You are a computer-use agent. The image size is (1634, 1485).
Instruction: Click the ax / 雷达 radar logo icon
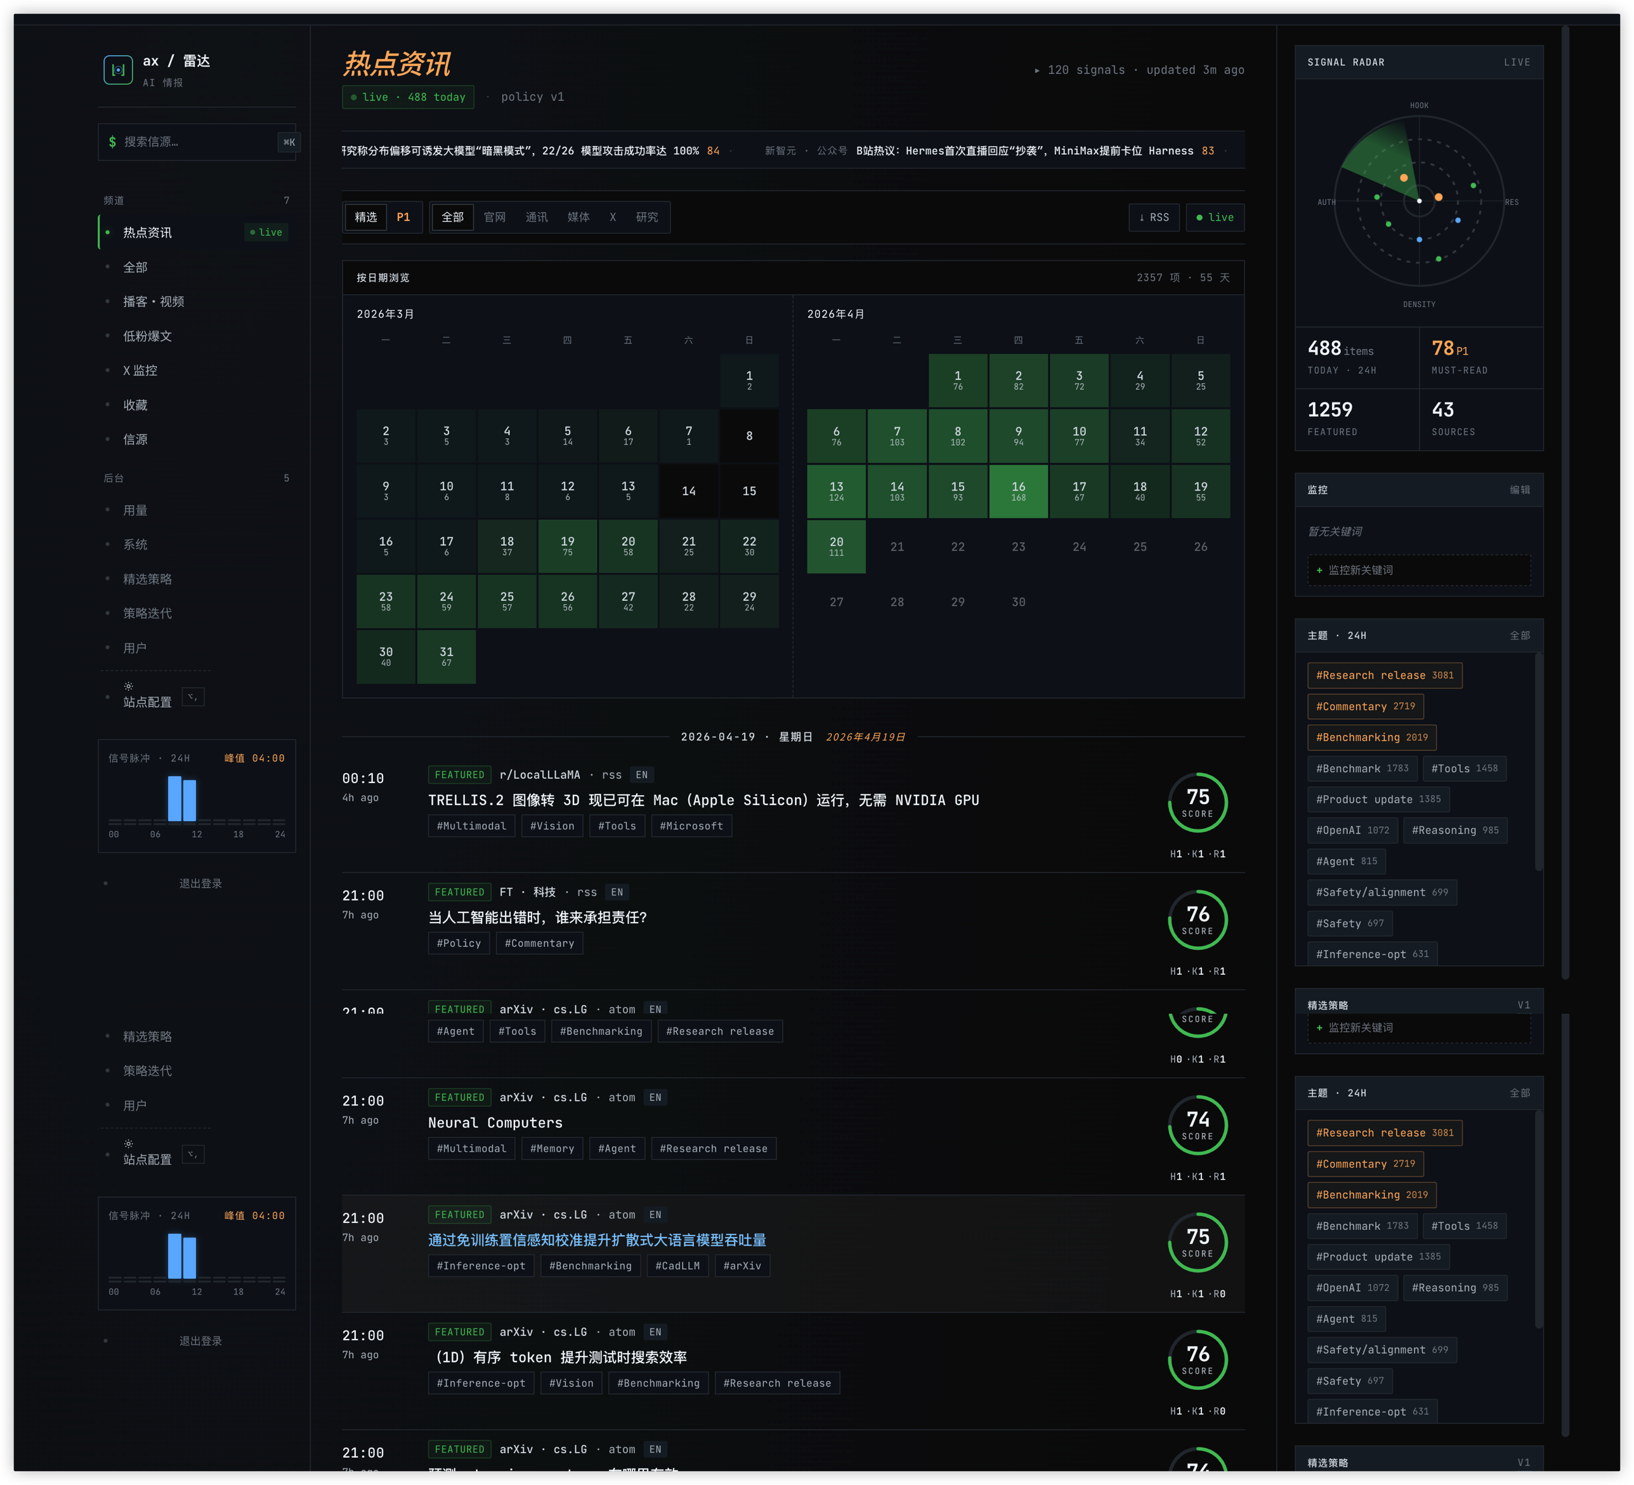pyautogui.click(x=119, y=70)
